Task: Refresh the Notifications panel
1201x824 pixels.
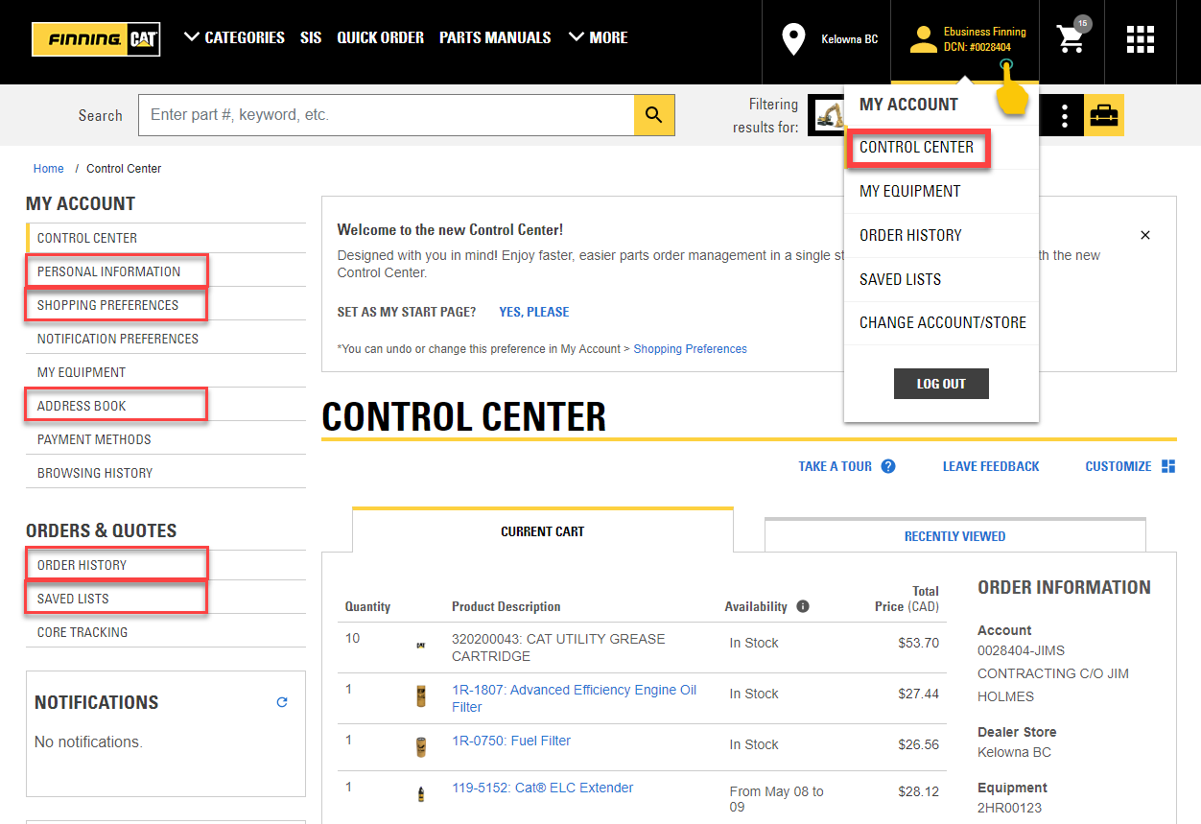Action: (x=282, y=702)
